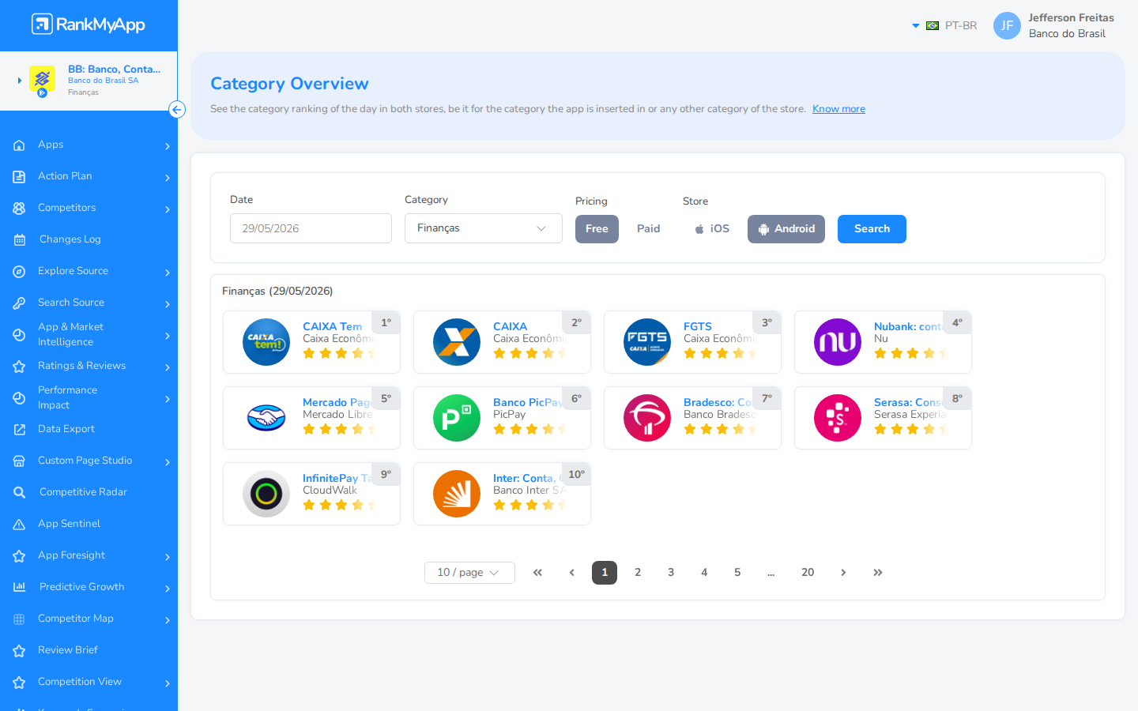Click the Apps house icon
This screenshot has height=711, width=1138.
pyautogui.click(x=19, y=145)
